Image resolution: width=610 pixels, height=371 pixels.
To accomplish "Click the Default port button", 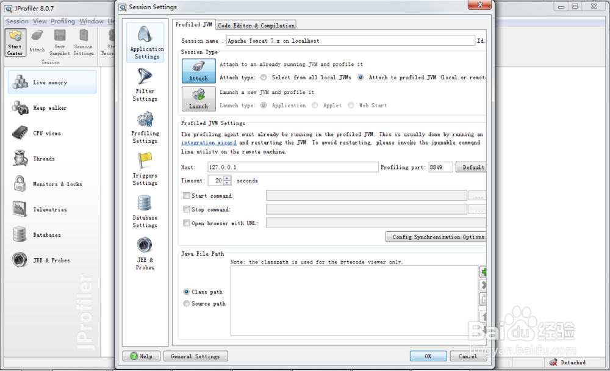I will 472,167.
